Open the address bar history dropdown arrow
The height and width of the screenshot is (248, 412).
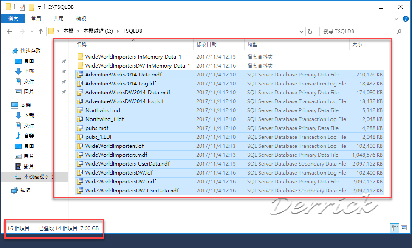click(x=302, y=31)
